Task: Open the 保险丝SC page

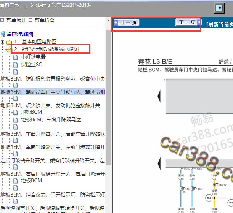Action: click(32, 64)
